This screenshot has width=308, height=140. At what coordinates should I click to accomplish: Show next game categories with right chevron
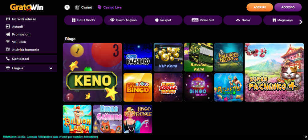(301, 22)
